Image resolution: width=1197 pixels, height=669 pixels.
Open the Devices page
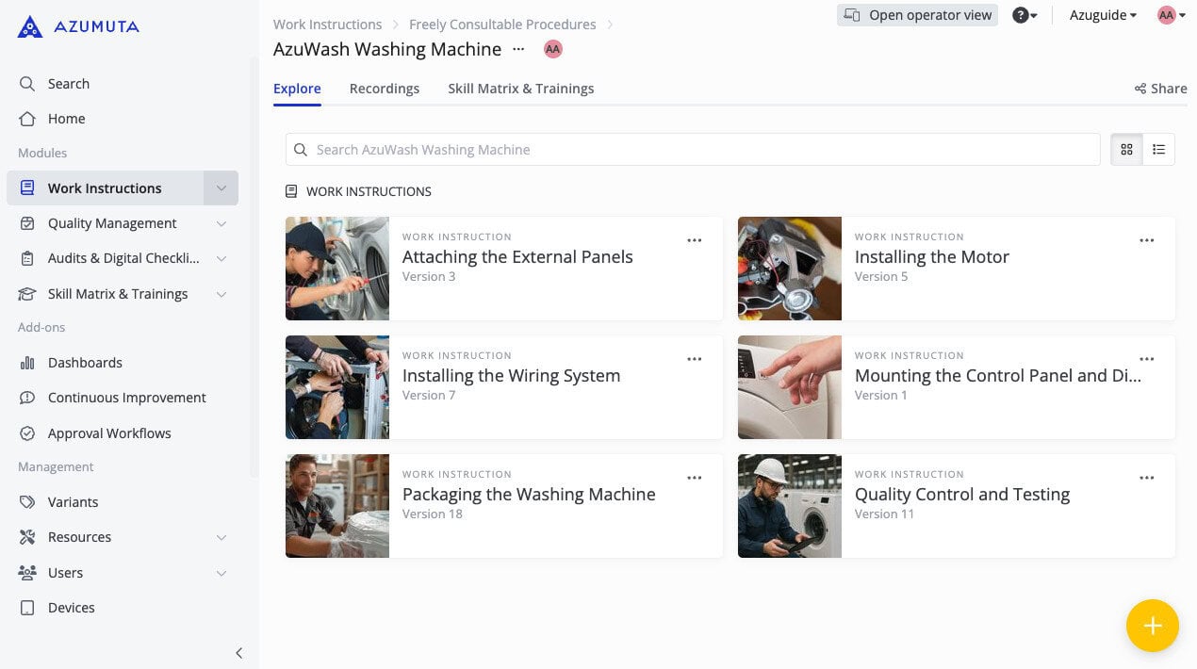[71, 608]
